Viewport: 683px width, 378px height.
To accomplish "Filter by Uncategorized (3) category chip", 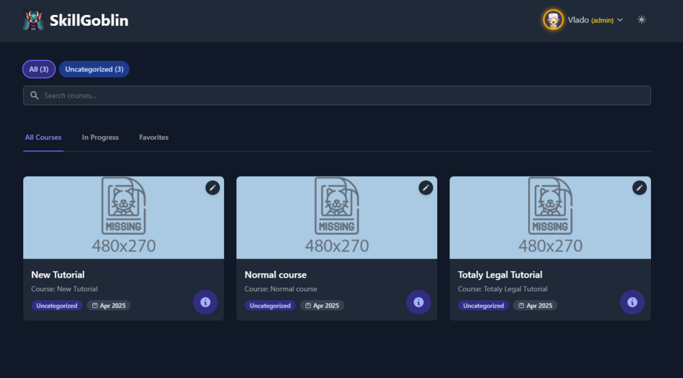I will point(94,69).
